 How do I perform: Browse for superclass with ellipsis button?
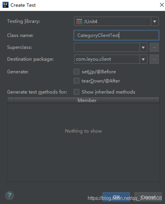(154, 47)
